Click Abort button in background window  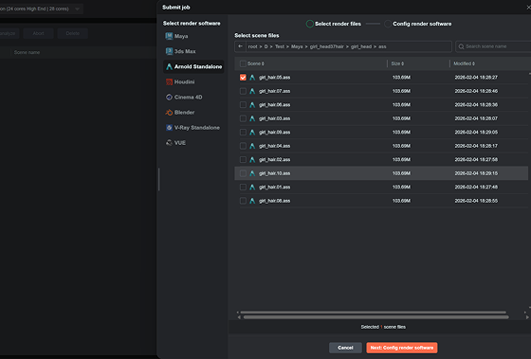coord(38,33)
